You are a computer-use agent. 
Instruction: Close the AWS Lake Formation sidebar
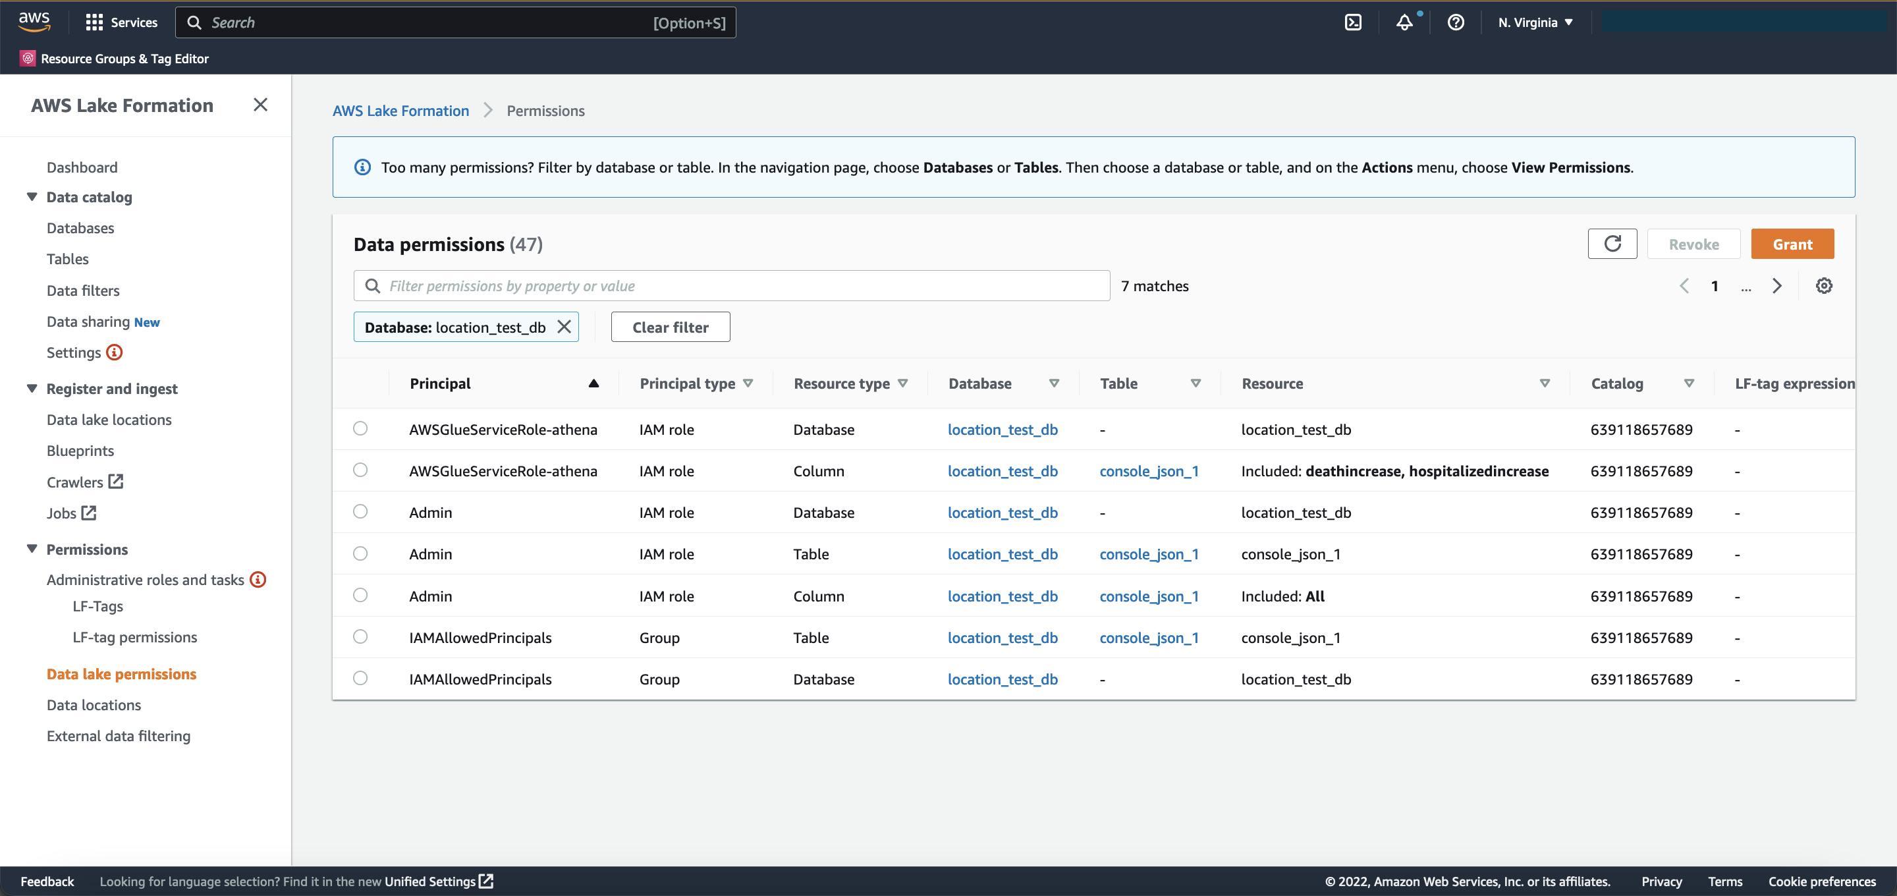(260, 105)
